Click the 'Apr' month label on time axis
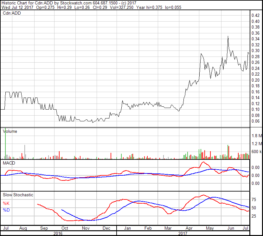Viewport: 263px width, 236px height. click(x=189, y=228)
